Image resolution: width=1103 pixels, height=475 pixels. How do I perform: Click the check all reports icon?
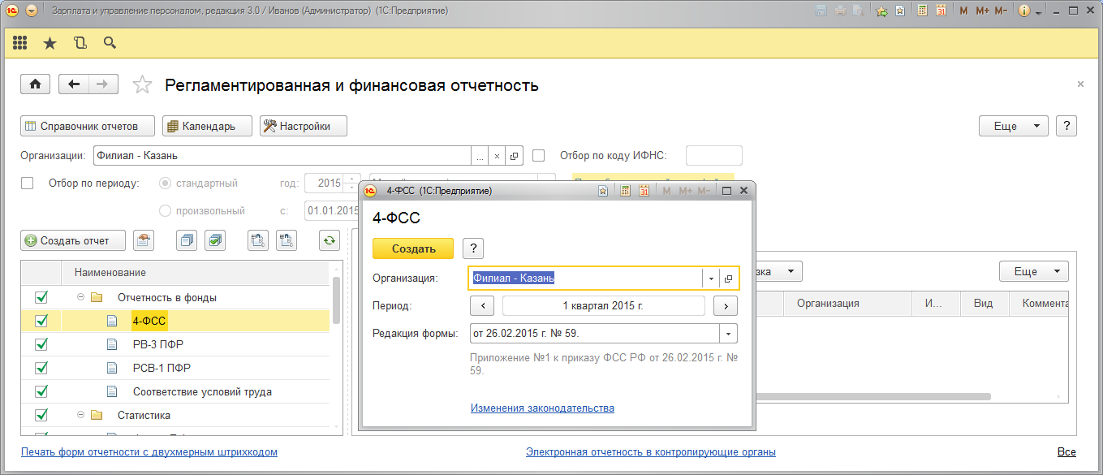click(215, 240)
